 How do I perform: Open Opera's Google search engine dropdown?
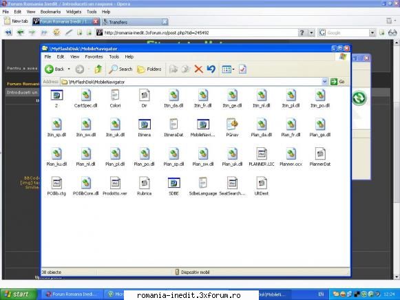372,32
